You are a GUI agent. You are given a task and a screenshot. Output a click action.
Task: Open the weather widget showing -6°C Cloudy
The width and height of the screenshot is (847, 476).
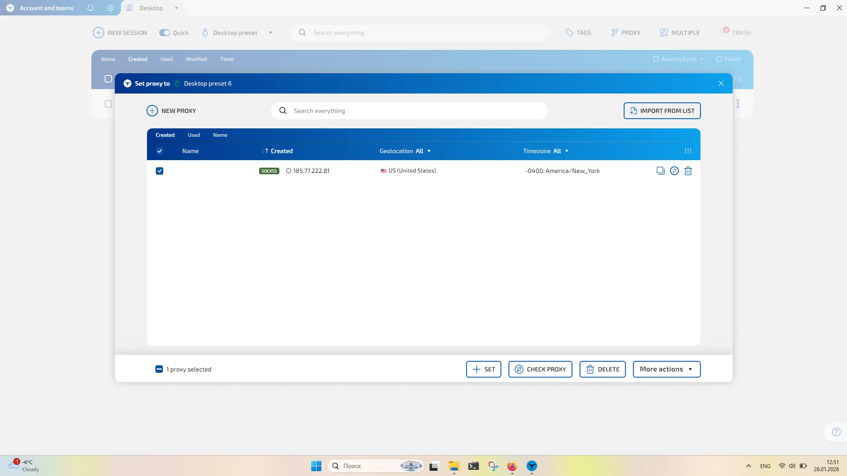point(24,466)
